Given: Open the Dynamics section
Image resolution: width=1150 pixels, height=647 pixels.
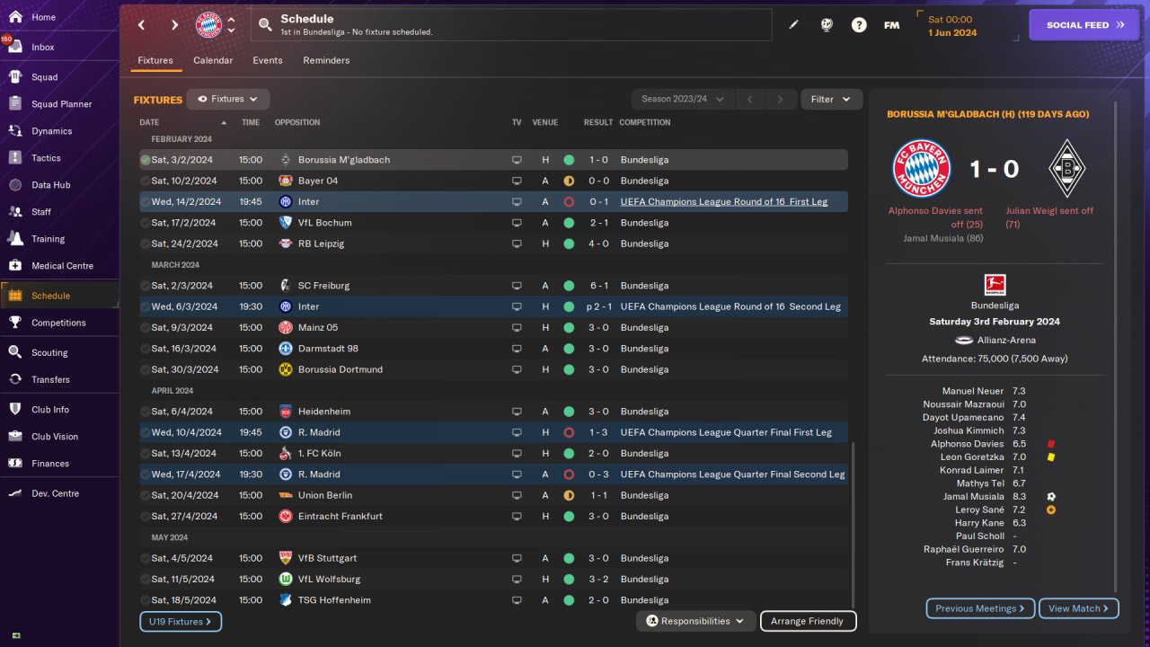Looking at the screenshot, I should [x=59, y=131].
